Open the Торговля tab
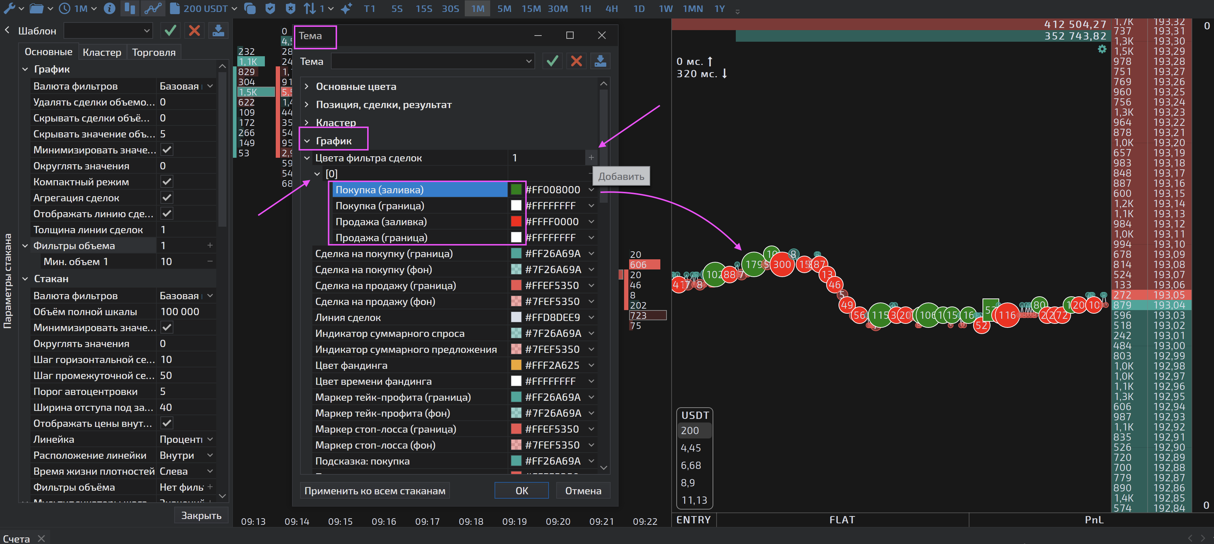 [x=153, y=53]
